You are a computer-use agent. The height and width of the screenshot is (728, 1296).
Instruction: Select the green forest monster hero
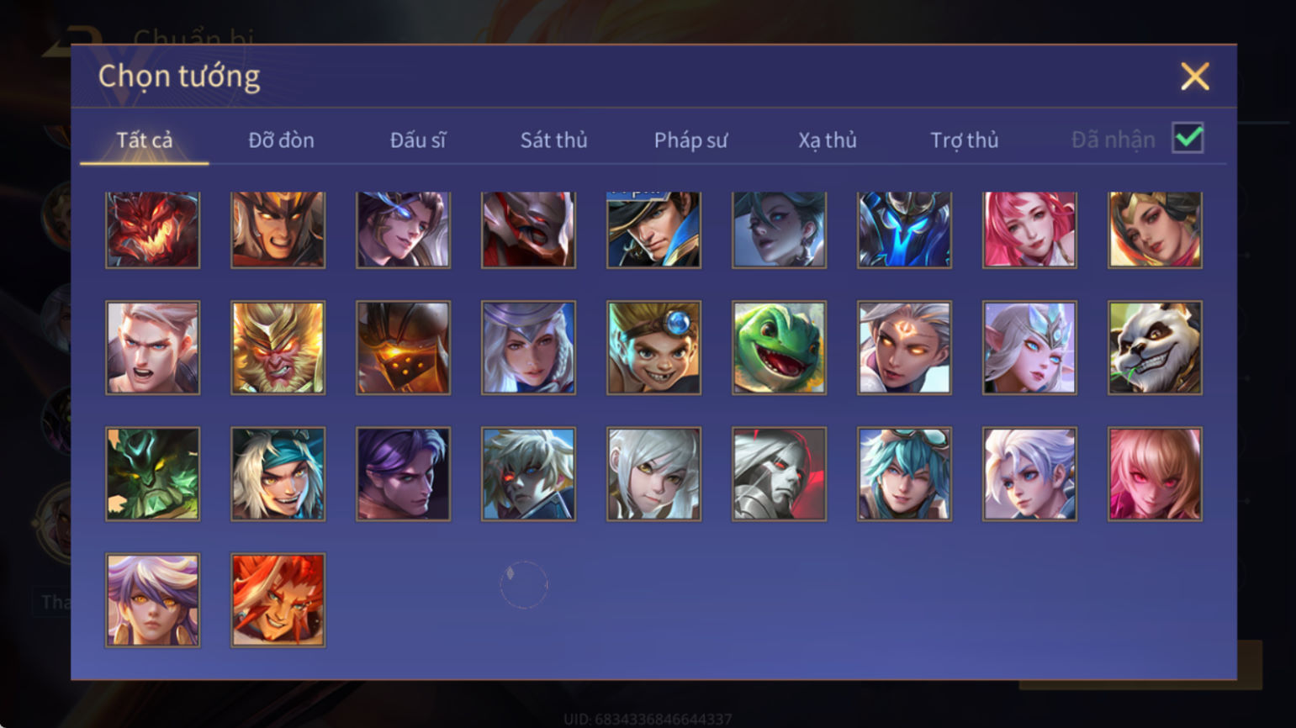click(x=153, y=474)
